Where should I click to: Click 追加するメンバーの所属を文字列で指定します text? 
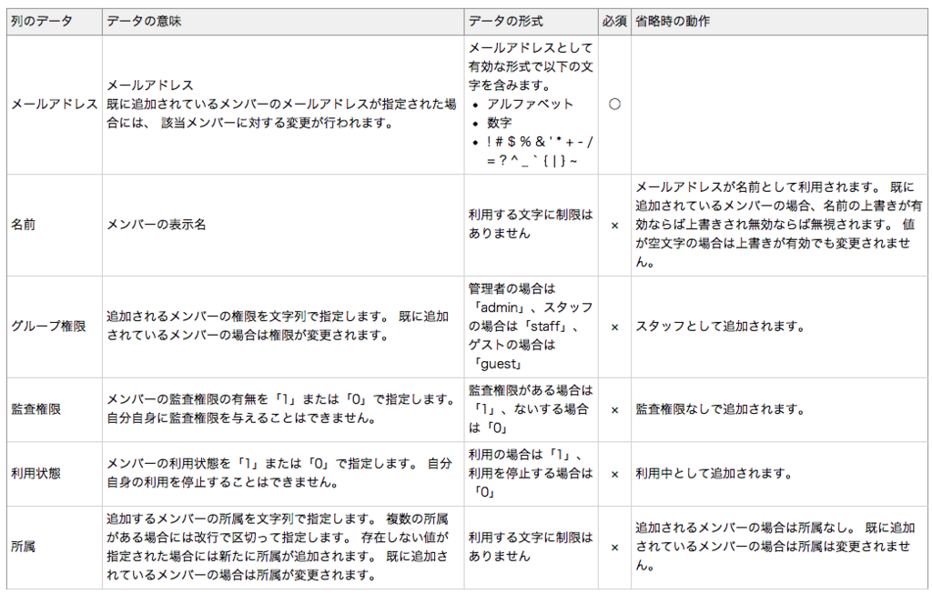coord(278,547)
